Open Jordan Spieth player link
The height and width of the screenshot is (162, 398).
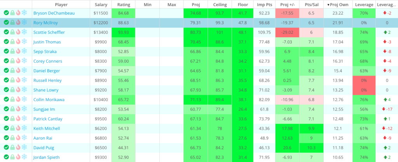click(x=47, y=157)
